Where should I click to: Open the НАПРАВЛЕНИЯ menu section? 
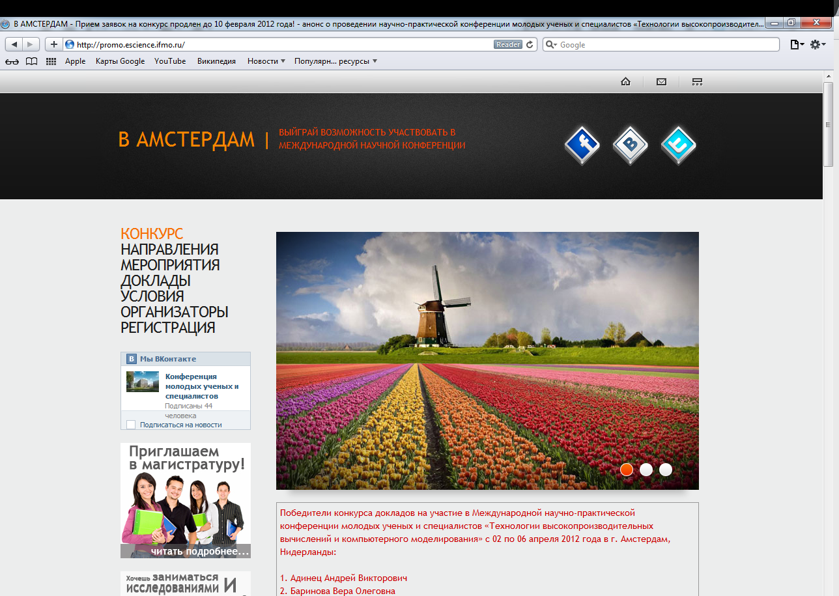169,249
